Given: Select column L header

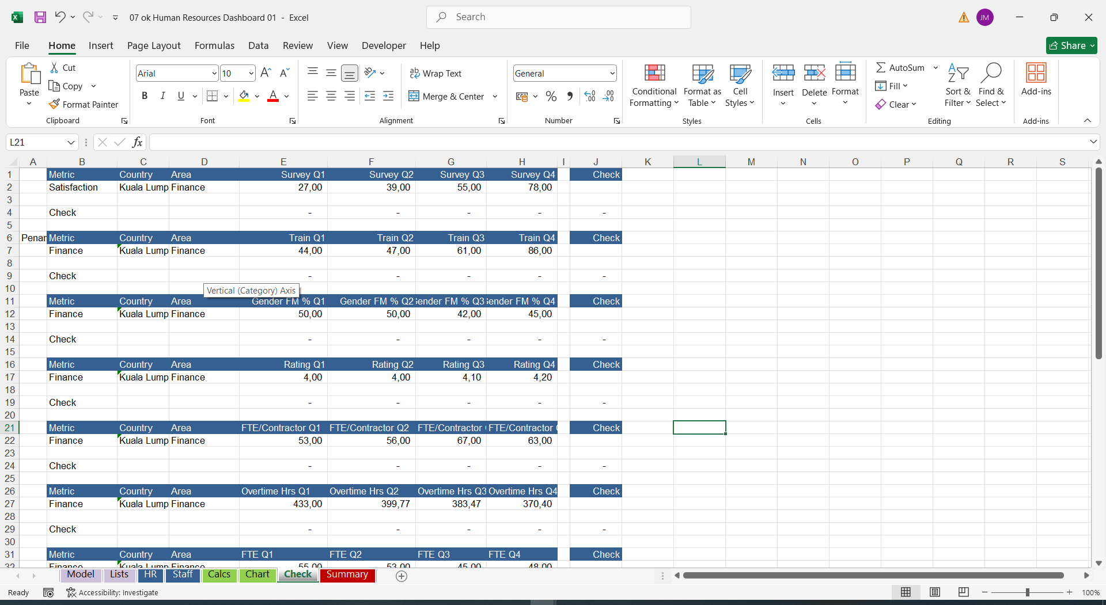Looking at the screenshot, I should pos(699,162).
